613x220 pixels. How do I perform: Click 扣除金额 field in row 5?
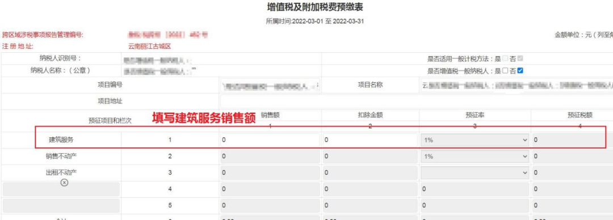(x=371, y=206)
